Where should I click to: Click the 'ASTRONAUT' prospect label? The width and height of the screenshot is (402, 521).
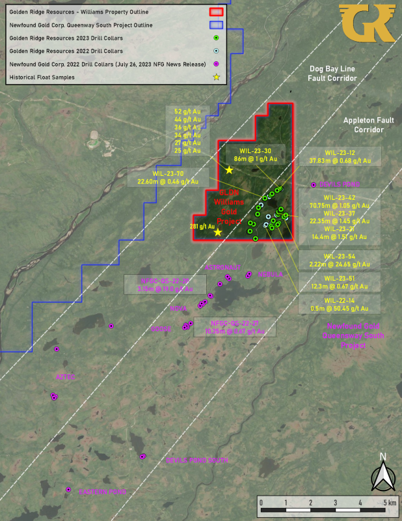coord(222,268)
